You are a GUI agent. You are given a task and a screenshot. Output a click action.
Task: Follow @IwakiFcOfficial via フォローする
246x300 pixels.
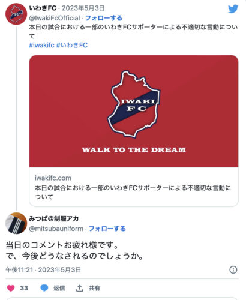click(x=104, y=18)
